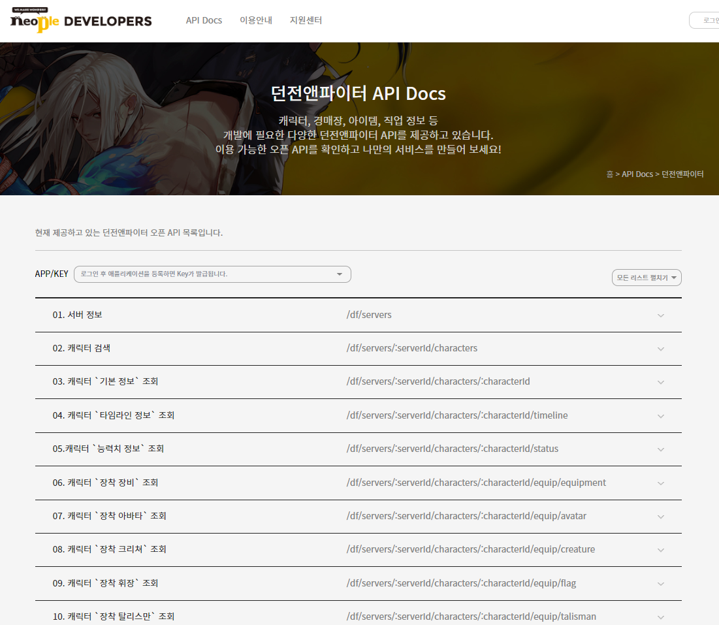The height and width of the screenshot is (625, 719).
Task: Click the 07. 캐릭터 `장착 아바타` 조회 title
Action: tap(109, 517)
